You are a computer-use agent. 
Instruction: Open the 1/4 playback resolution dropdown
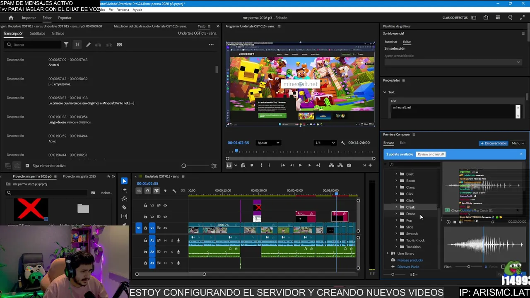click(325, 143)
